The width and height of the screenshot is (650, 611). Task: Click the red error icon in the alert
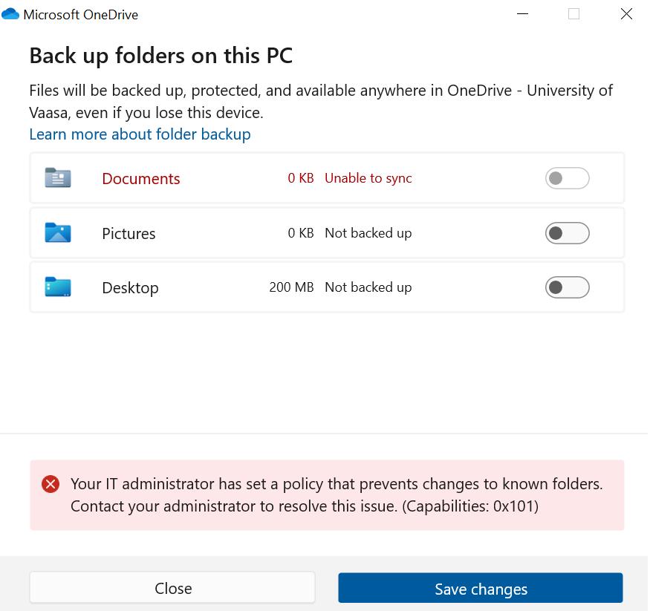(x=51, y=485)
